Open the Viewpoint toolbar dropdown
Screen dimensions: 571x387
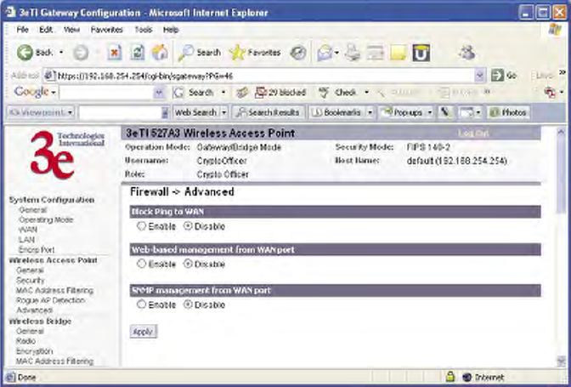[70, 112]
